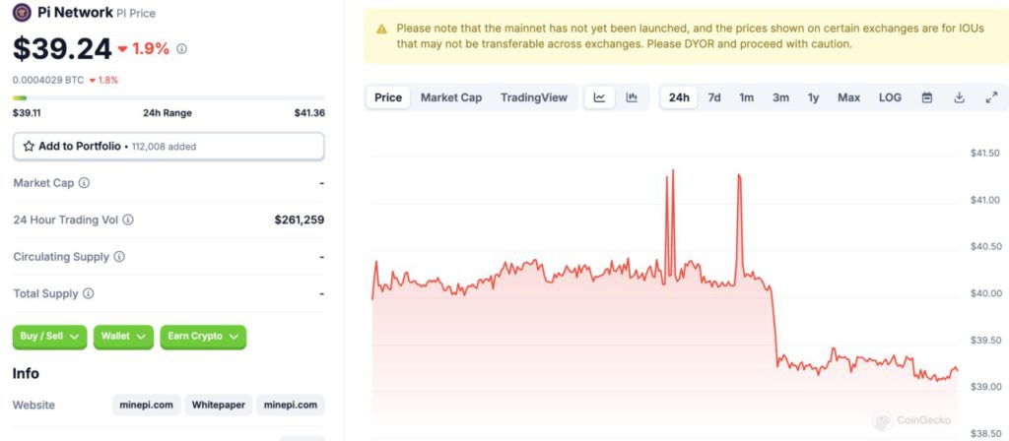Viewport: 1009px width, 441px height.
Task: Click info icon beside 24 Hour Trading Vol
Action: point(128,220)
